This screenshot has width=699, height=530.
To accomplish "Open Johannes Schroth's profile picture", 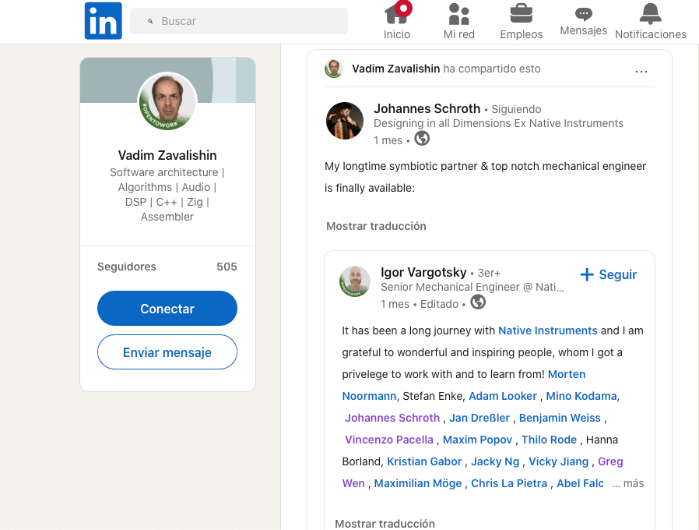I will tap(345, 121).
